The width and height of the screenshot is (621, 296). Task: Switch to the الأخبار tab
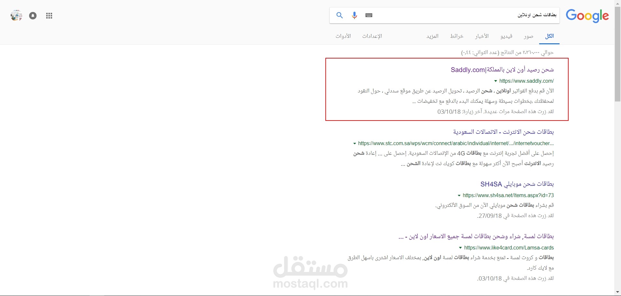point(482,36)
